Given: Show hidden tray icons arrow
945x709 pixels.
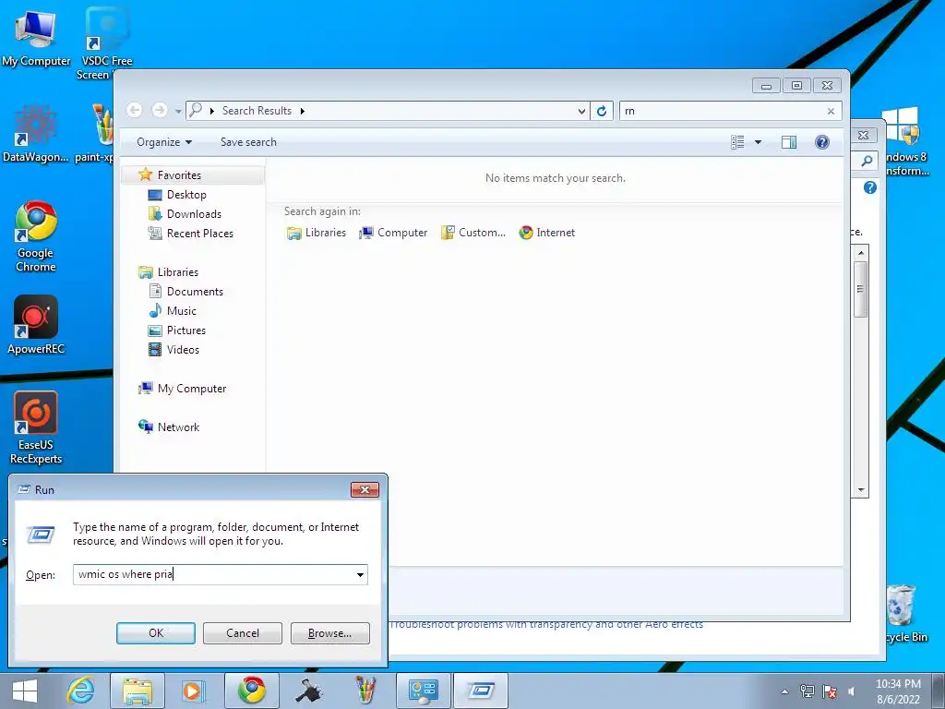Looking at the screenshot, I should pos(784,691).
